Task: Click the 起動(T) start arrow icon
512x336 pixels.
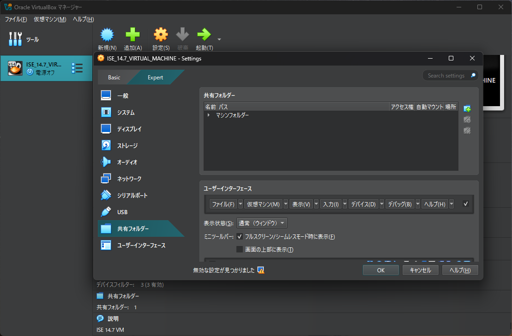Action: pyautogui.click(x=204, y=35)
